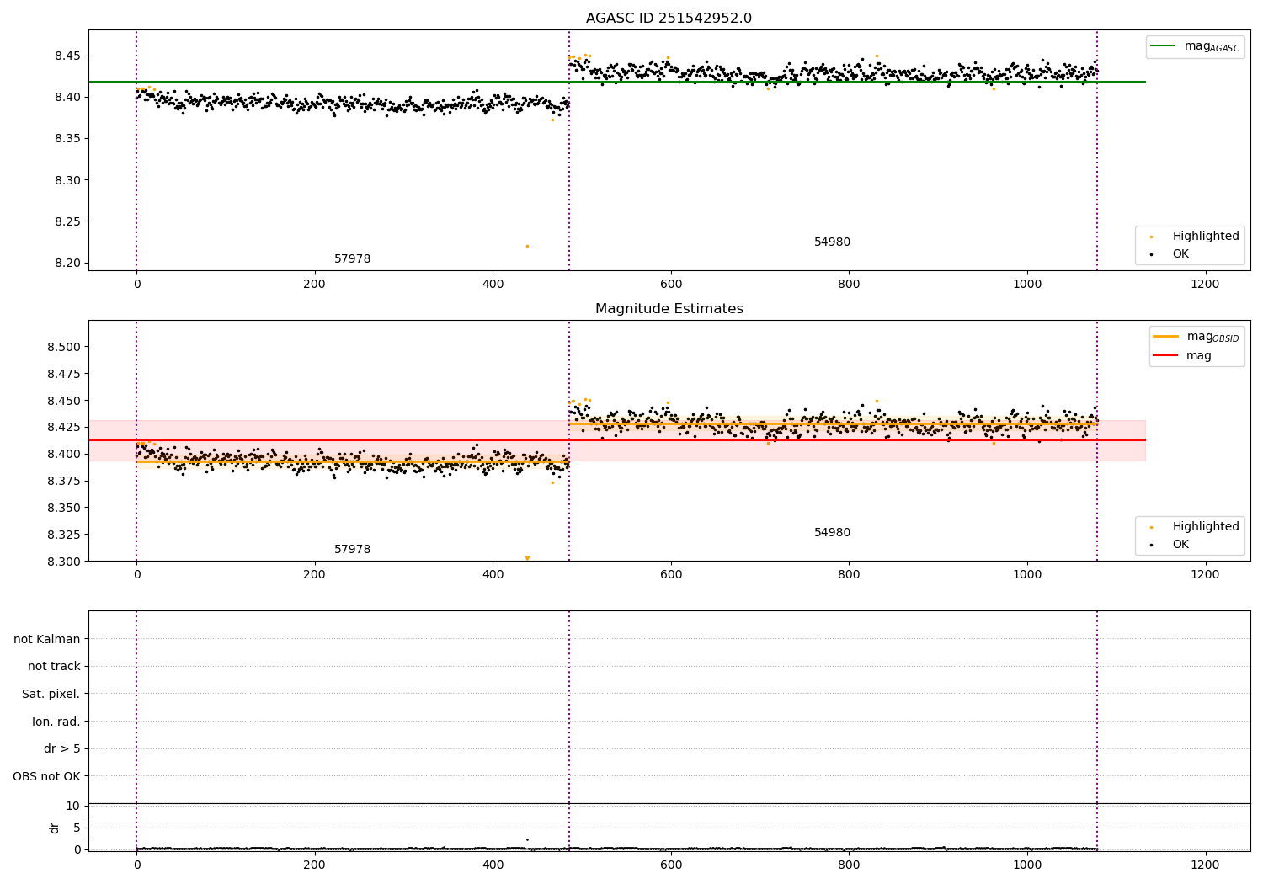Image resolution: width=1263 pixels, height=884 pixels.
Task: Click y tick 8.425 in middle plot
Action: tap(63, 428)
